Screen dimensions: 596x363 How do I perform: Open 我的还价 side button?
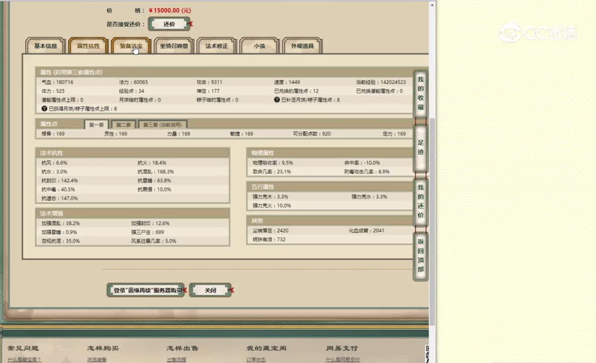pyautogui.click(x=420, y=201)
